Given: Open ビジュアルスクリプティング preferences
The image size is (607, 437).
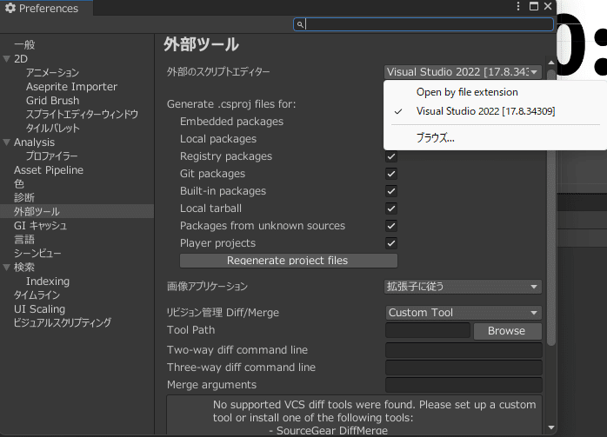Looking at the screenshot, I should coord(63,322).
